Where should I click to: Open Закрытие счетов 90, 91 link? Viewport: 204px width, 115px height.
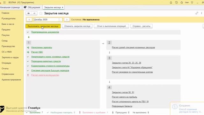123,92
